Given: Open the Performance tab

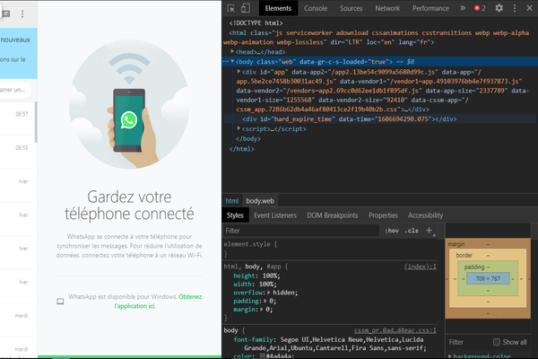Looking at the screenshot, I should [430, 8].
